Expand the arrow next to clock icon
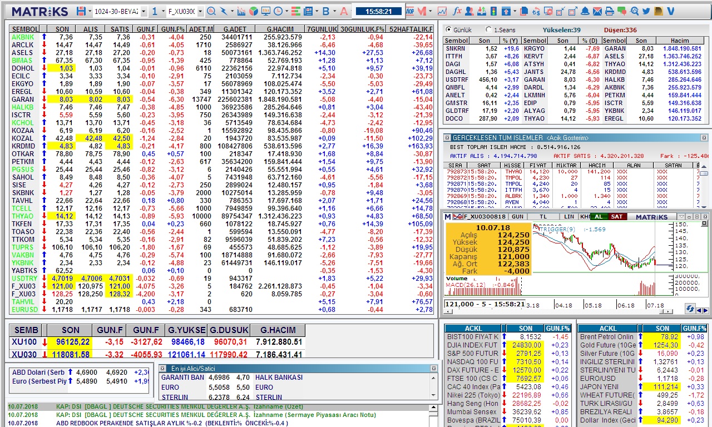 [x=286, y=11]
